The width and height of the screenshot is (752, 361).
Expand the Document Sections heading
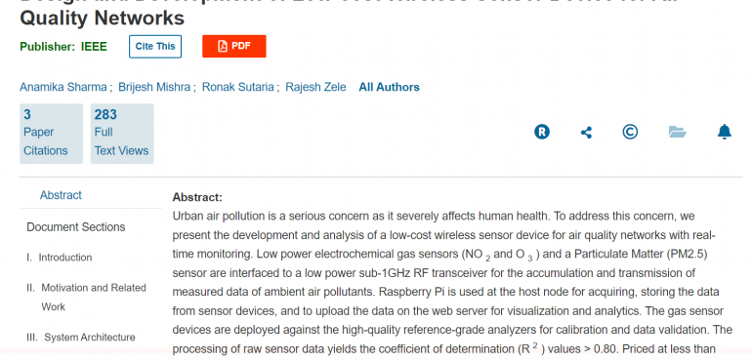click(x=76, y=226)
